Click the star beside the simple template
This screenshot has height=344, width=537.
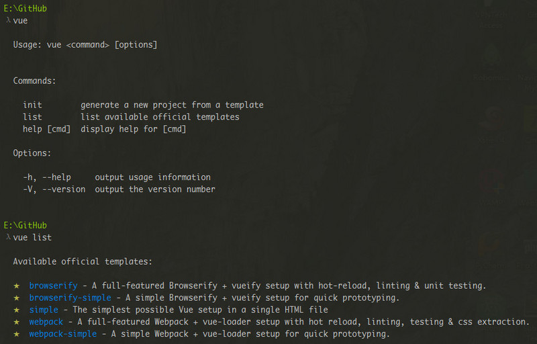17,310
